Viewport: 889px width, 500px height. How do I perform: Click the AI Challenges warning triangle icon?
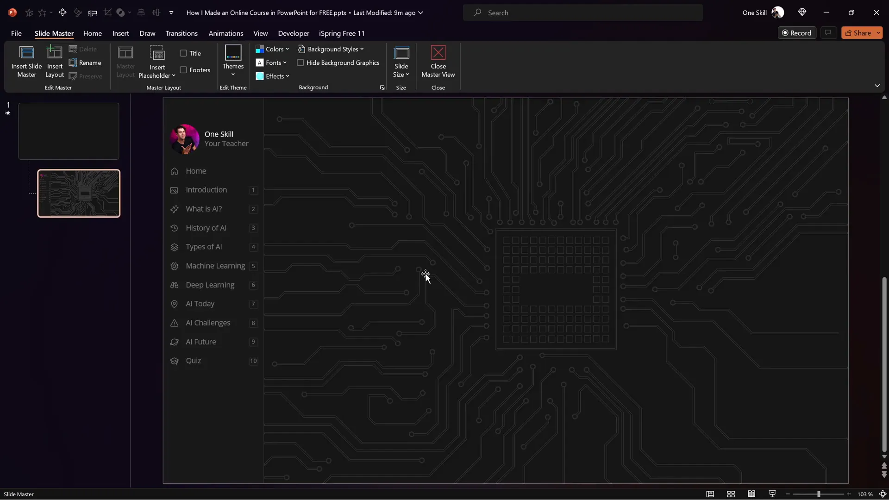coord(174,323)
